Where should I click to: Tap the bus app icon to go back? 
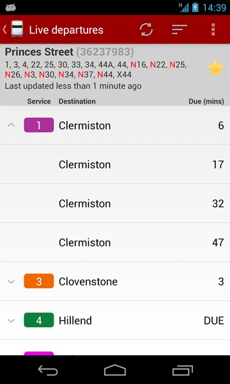(x=13, y=29)
